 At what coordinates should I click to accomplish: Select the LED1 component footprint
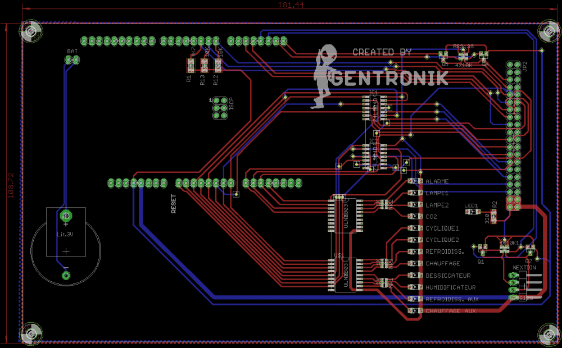click(473, 212)
